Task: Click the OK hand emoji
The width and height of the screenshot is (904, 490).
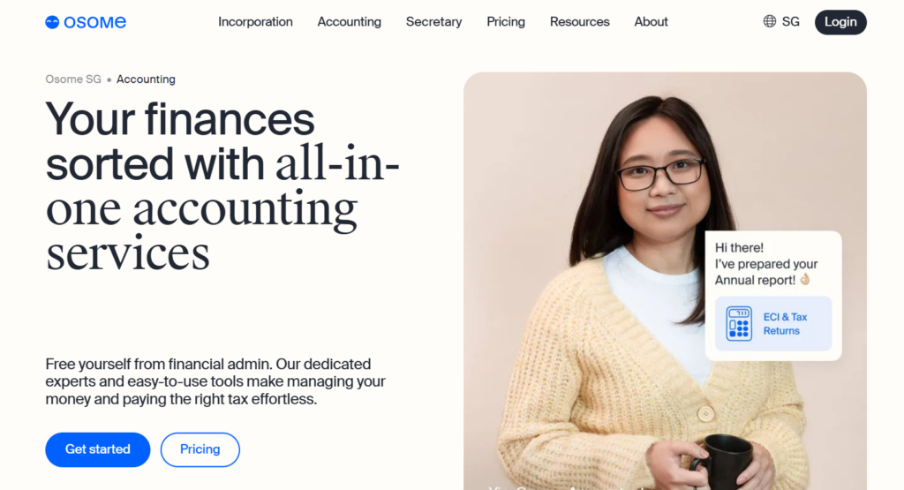Action: tap(805, 280)
